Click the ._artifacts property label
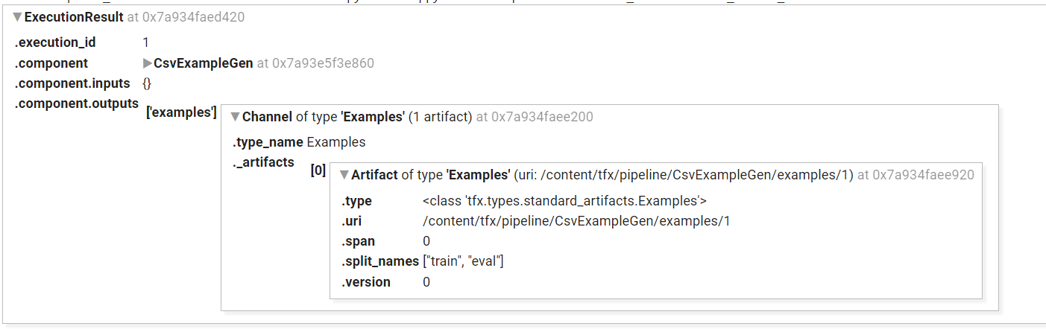 point(263,162)
